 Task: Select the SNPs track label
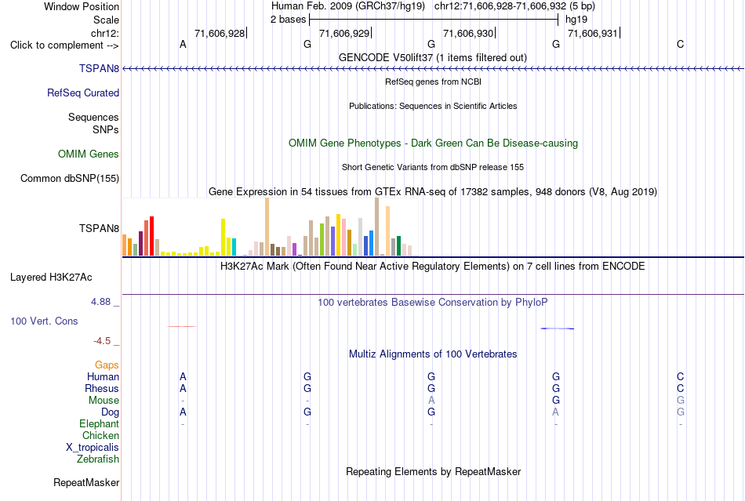click(106, 129)
